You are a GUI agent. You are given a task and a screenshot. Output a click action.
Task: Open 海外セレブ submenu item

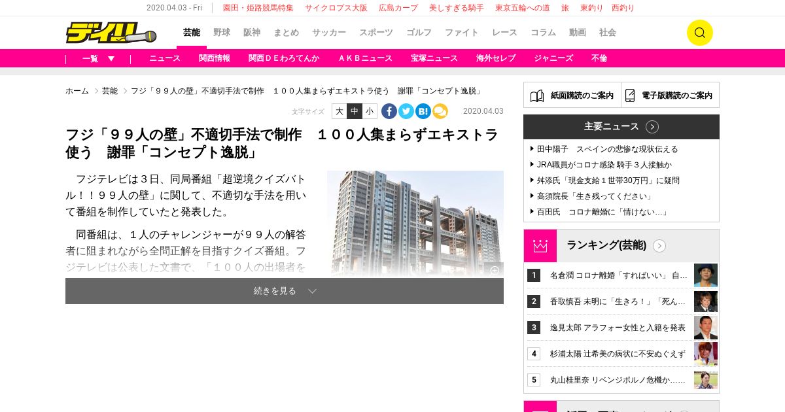click(496, 58)
